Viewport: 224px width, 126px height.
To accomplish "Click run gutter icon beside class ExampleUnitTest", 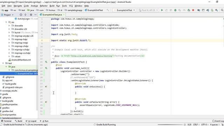I will click(x=46, y=62).
